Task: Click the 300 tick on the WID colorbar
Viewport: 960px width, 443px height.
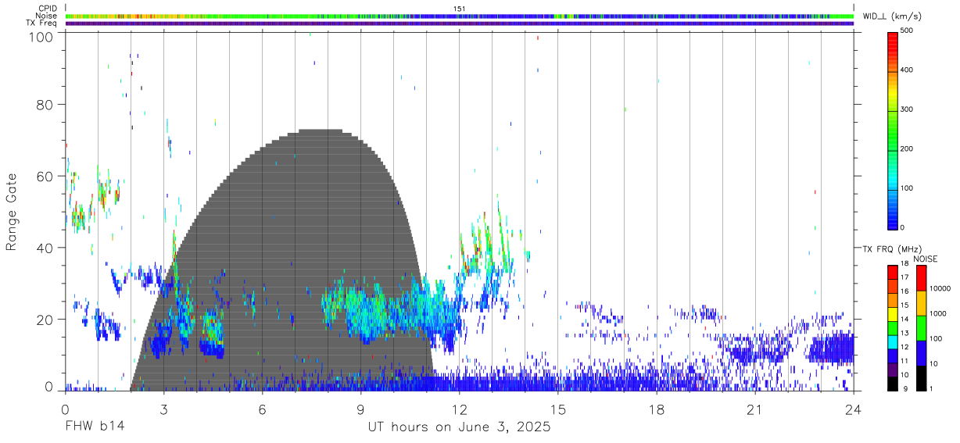Action: click(907, 109)
